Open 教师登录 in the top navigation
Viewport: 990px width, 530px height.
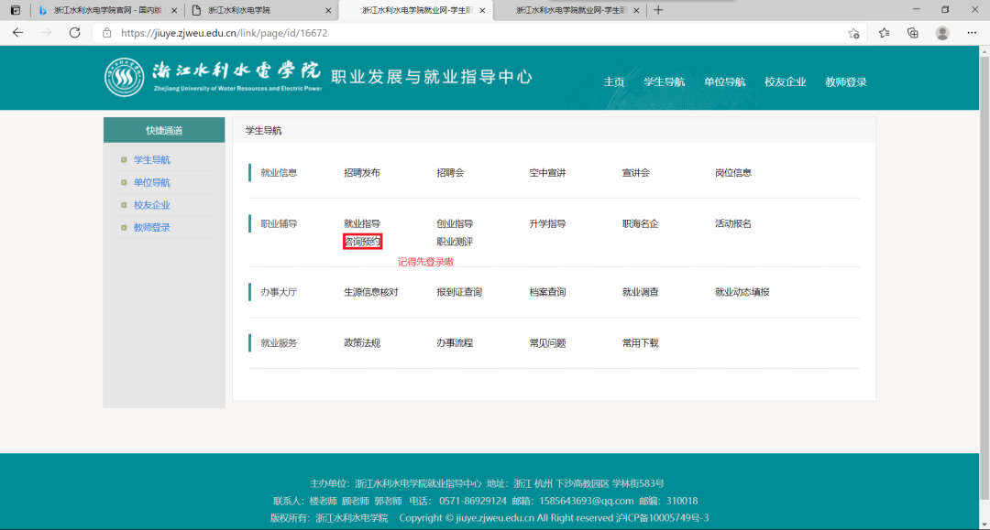[x=846, y=82]
